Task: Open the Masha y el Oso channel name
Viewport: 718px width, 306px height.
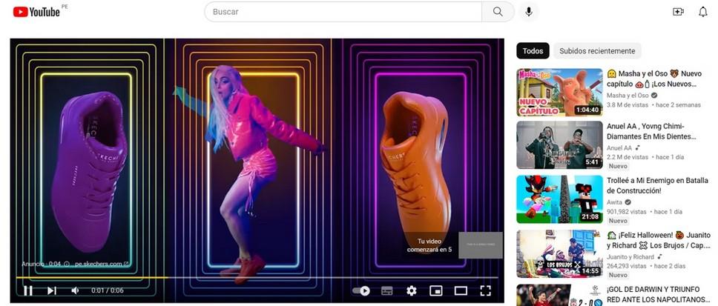Action: pyautogui.click(x=628, y=95)
